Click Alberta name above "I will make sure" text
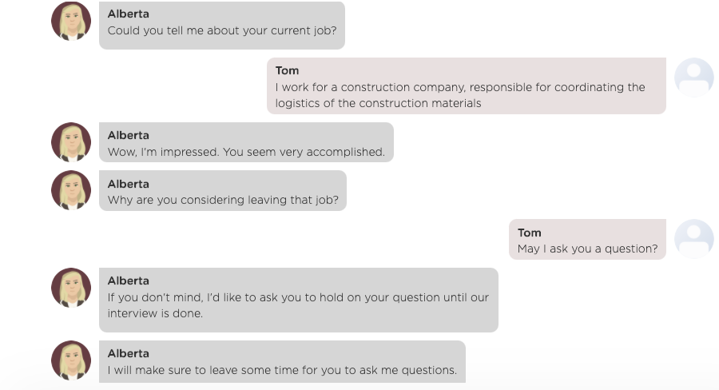Image resolution: width=719 pixels, height=390 pixels. tap(129, 354)
